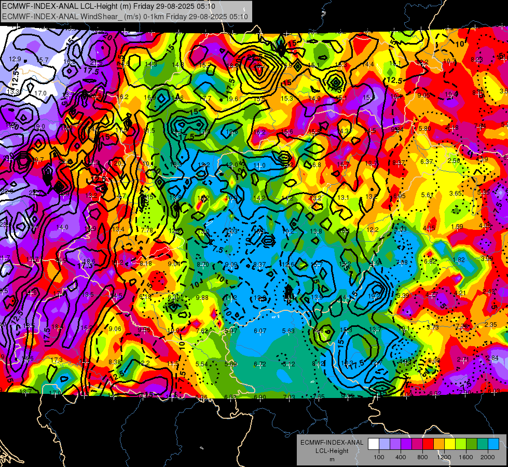The height and width of the screenshot is (467, 508).
Task: Click the grid value '6.07'
Action: point(260,331)
